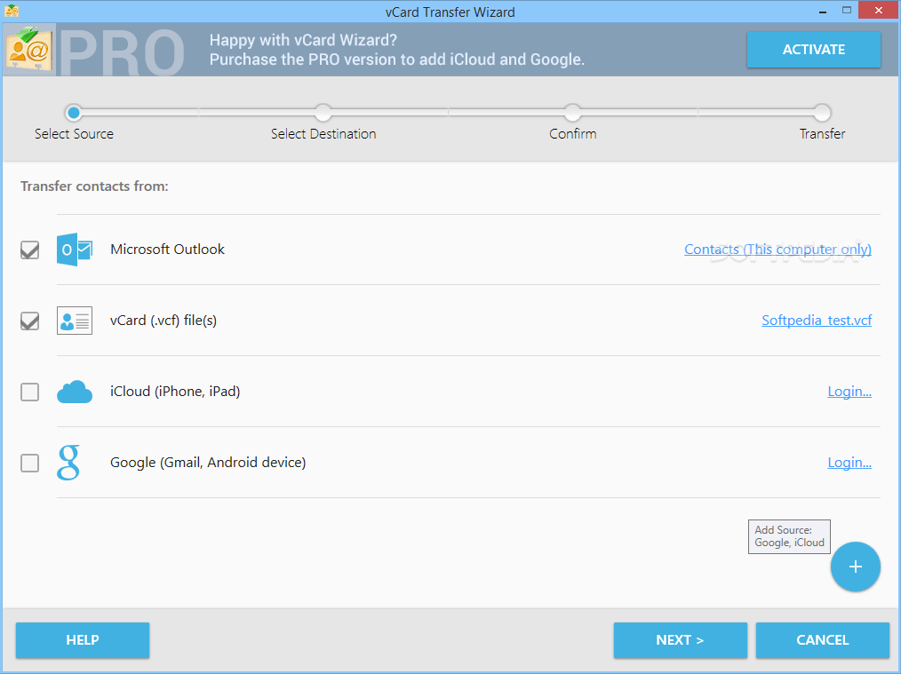Screen dimensions: 901x674
Task: Select the Transfer step marker
Action: coord(822,113)
